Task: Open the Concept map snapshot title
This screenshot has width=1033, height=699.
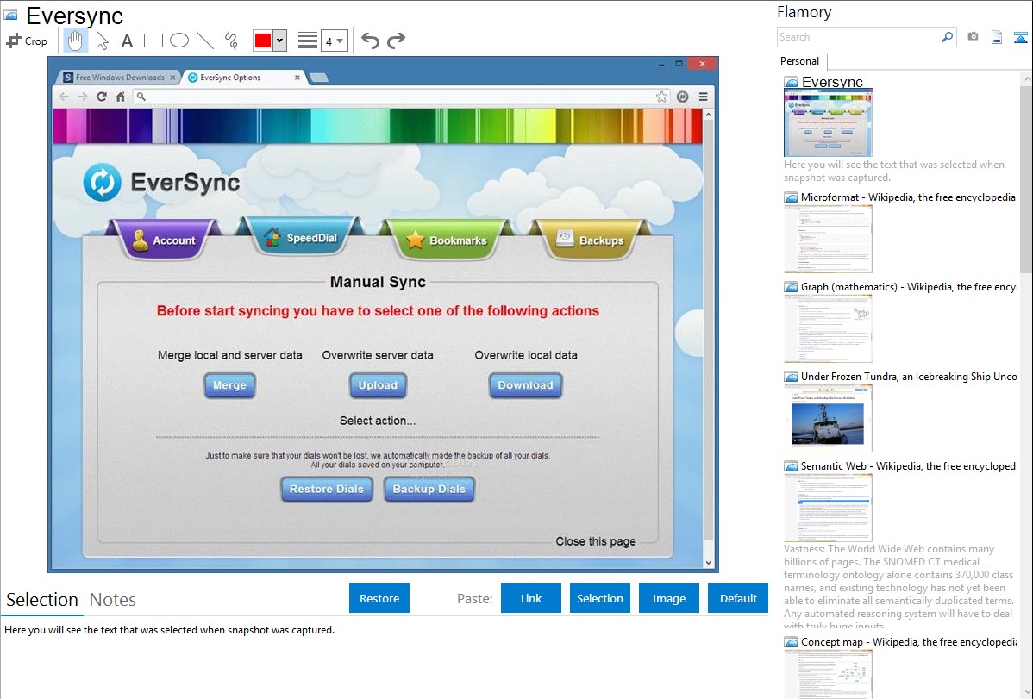Action: coord(909,641)
